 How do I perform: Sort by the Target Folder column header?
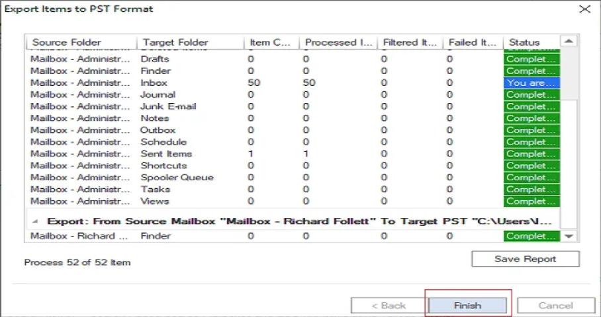pos(174,42)
